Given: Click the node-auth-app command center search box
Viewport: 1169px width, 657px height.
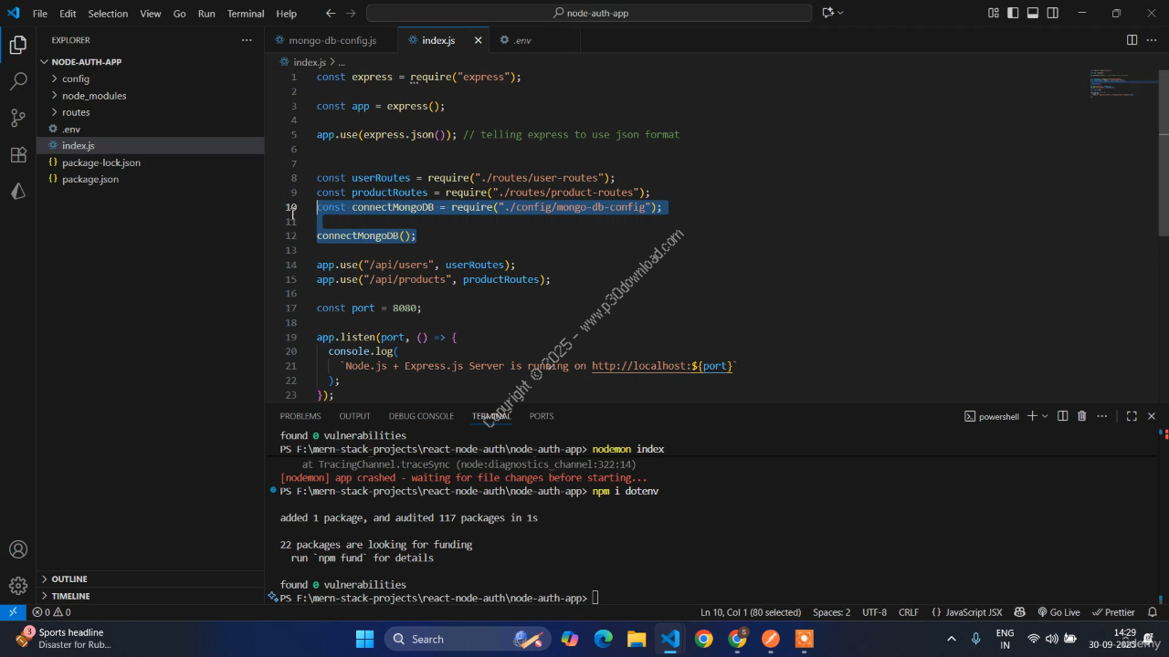Looking at the screenshot, I should 589,14.
